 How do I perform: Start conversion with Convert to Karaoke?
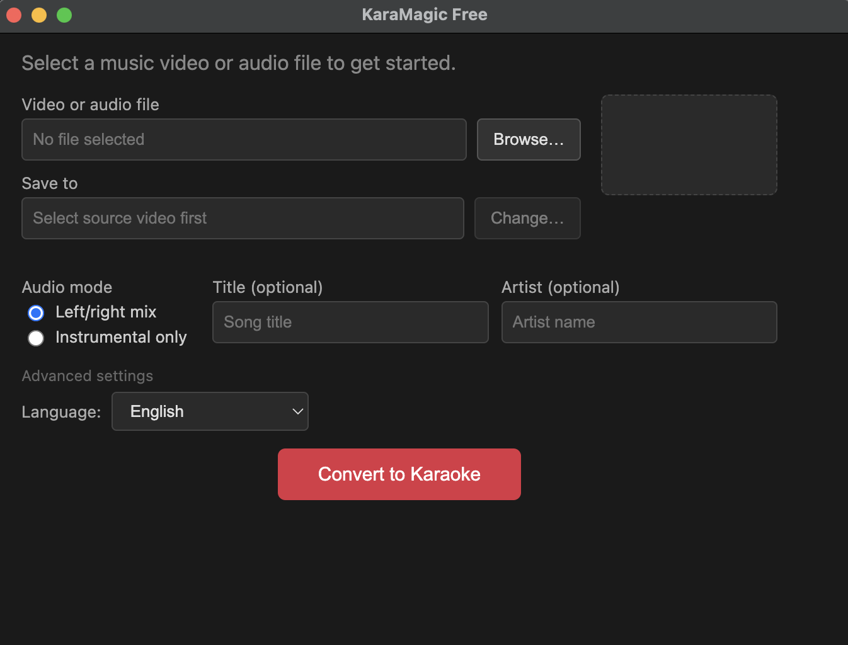[x=399, y=474]
